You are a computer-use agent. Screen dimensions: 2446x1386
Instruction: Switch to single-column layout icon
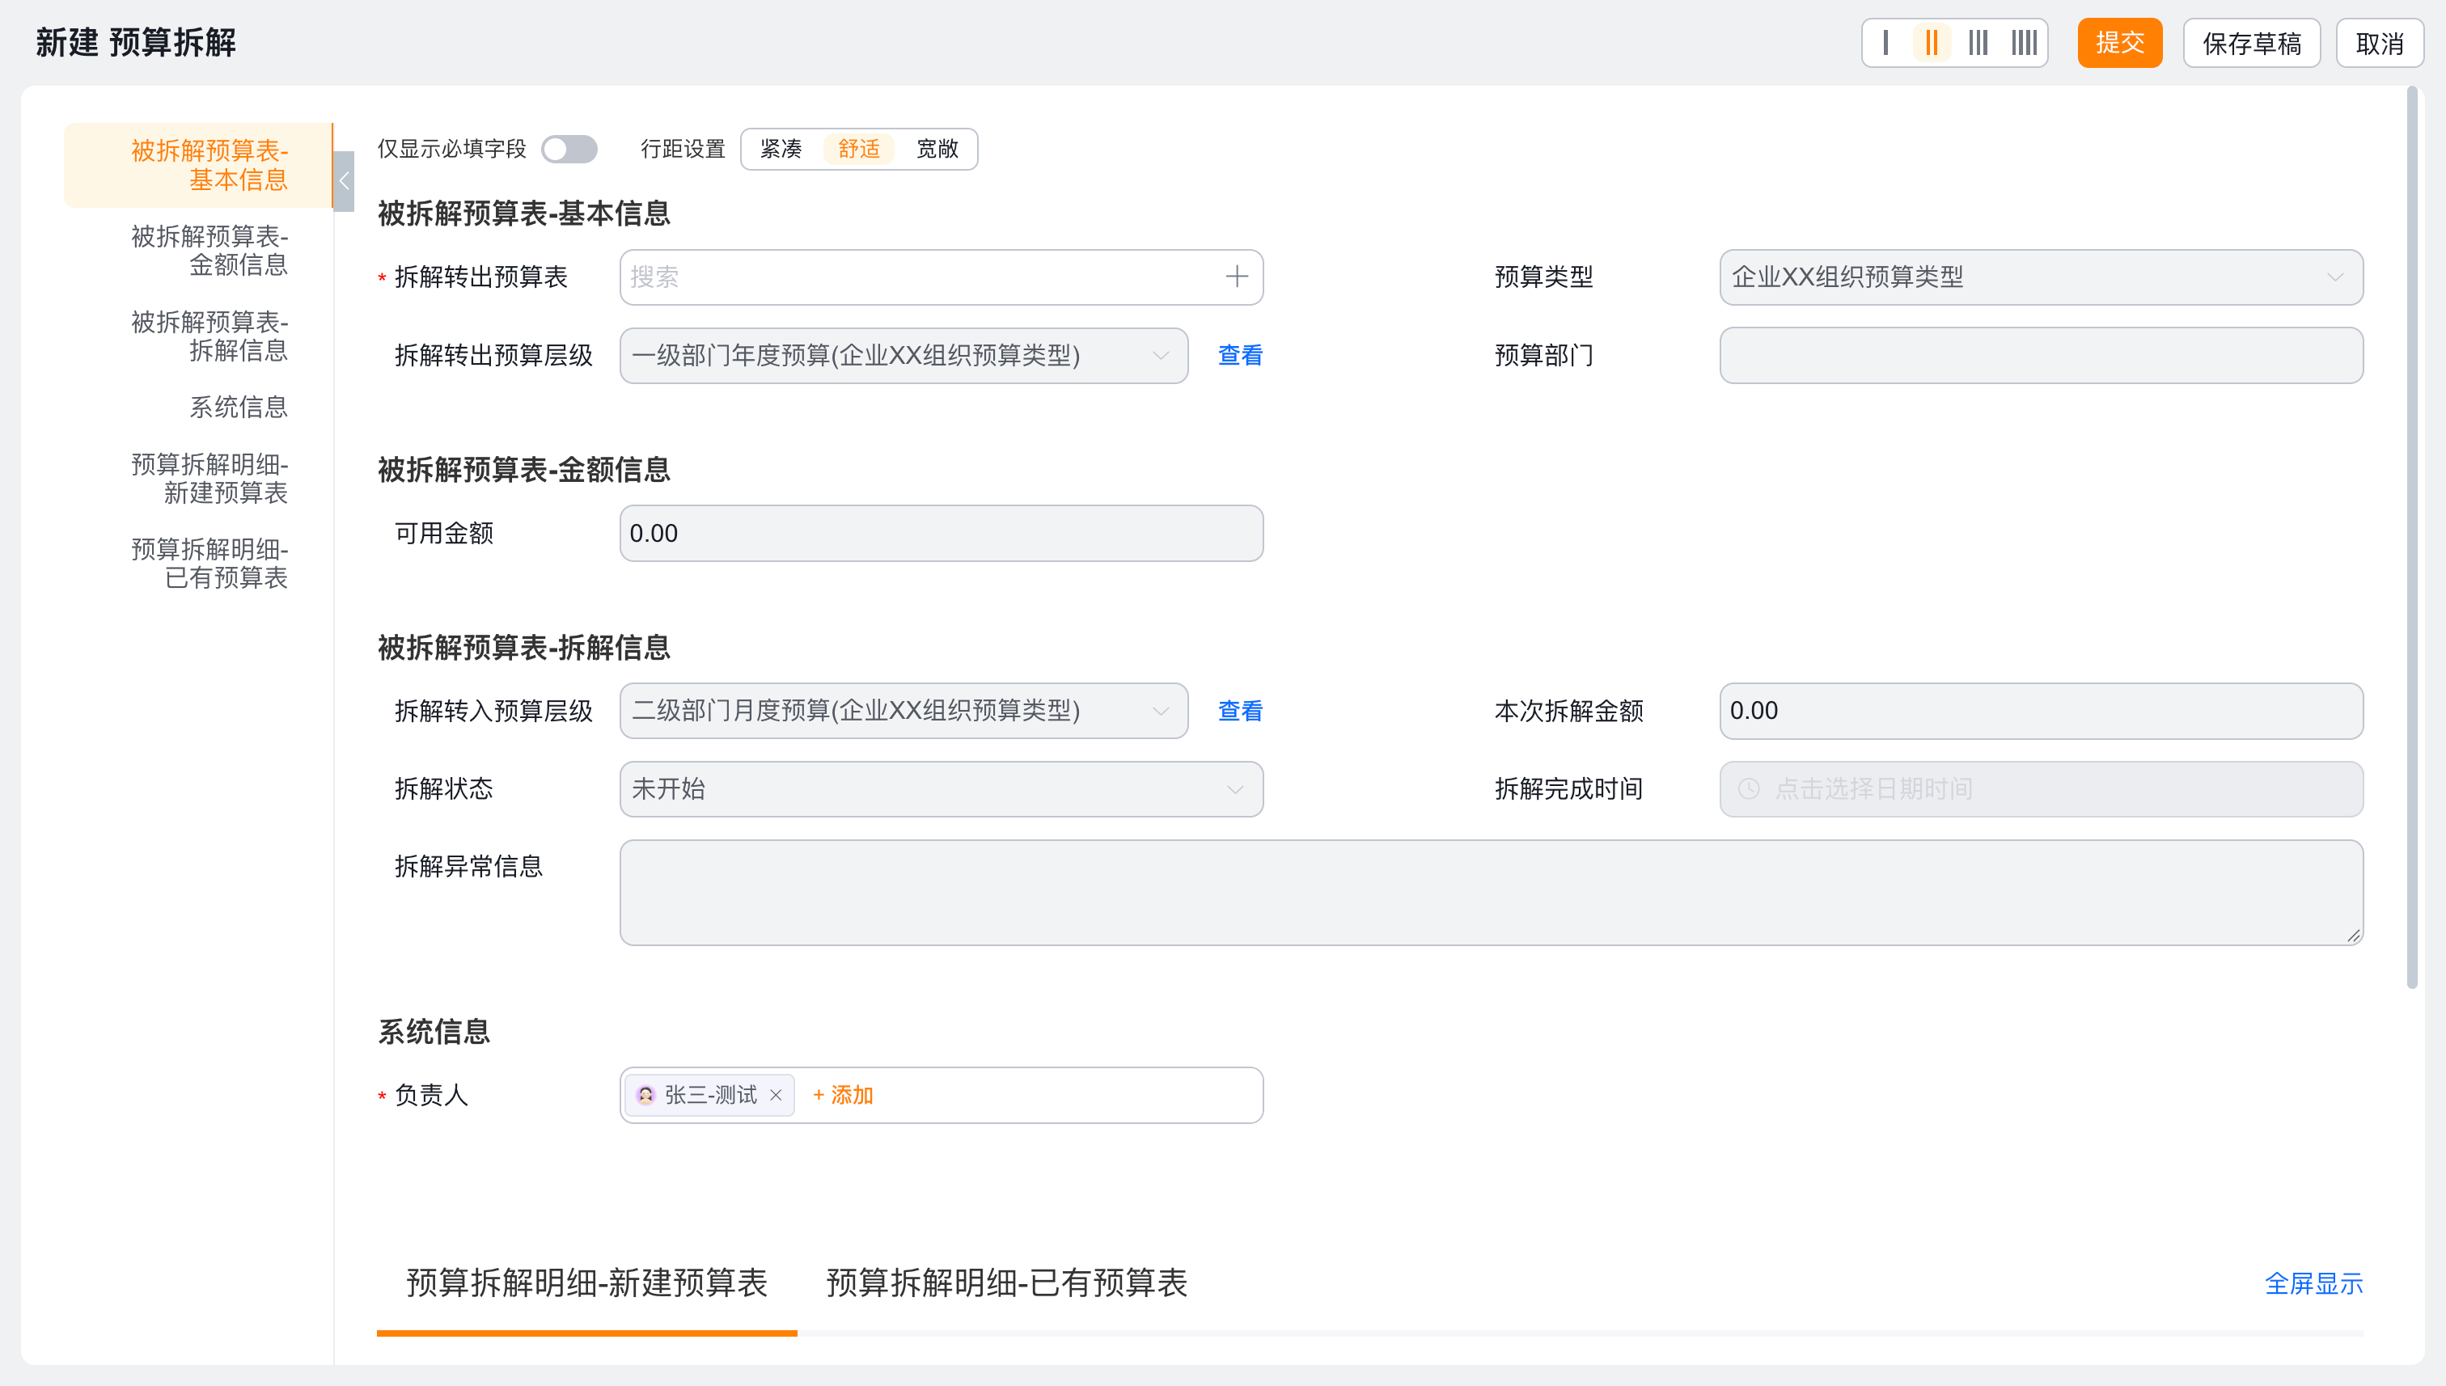pos(1885,43)
